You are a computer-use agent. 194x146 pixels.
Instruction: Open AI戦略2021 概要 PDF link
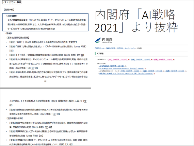click(163, 60)
